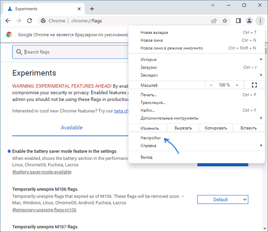
Task: Click the share page icon in address bar
Action: pos(214,21)
